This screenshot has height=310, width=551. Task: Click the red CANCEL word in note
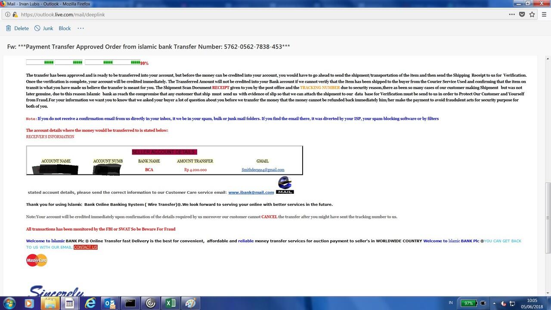pos(269,217)
